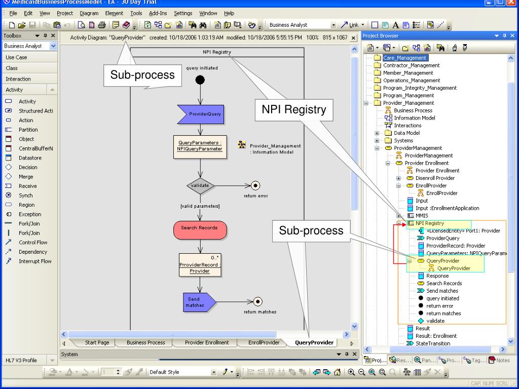Switch to the Notes panel tab

click(500, 360)
